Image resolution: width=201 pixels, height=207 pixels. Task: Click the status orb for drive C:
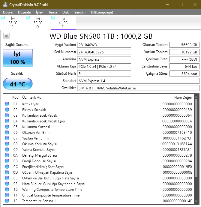pos(3,18)
